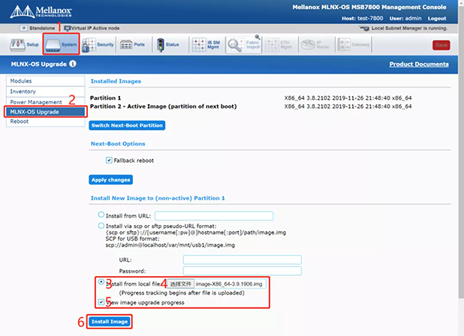Select Install from local file radio button
Image resolution: width=464 pixels, height=336 pixels.
[101, 282]
